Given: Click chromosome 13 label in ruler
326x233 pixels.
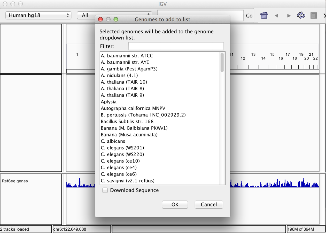Looking at the screenshot, I should pyautogui.click(x=253, y=54).
